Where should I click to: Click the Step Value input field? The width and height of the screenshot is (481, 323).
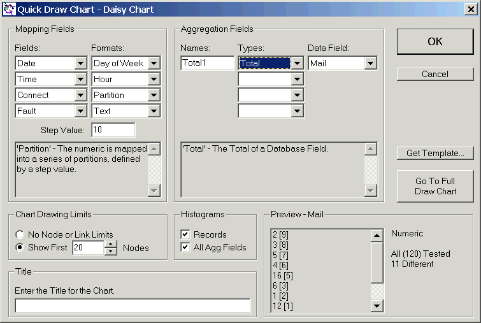click(113, 130)
